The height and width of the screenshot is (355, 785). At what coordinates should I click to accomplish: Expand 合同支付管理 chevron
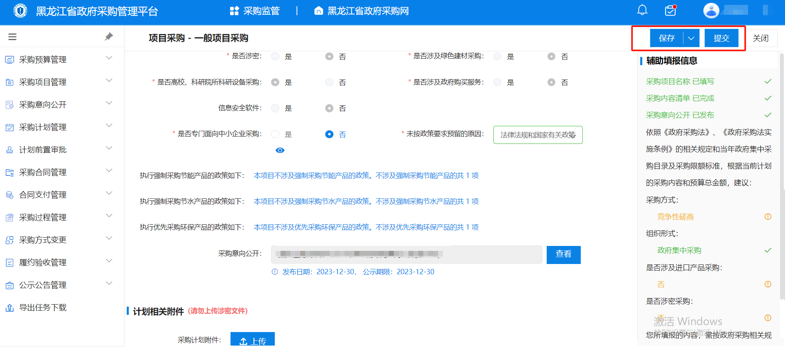[109, 193]
